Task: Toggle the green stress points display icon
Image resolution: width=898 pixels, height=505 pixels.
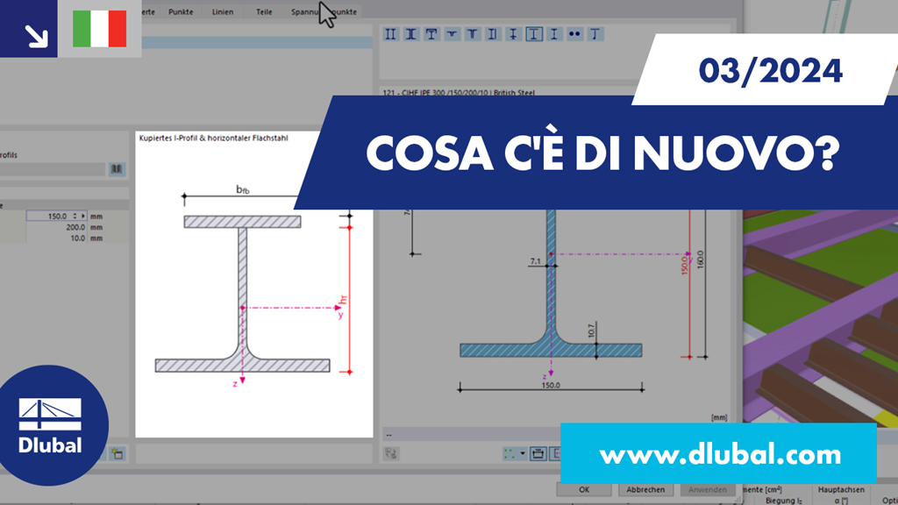Action: [510, 454]
